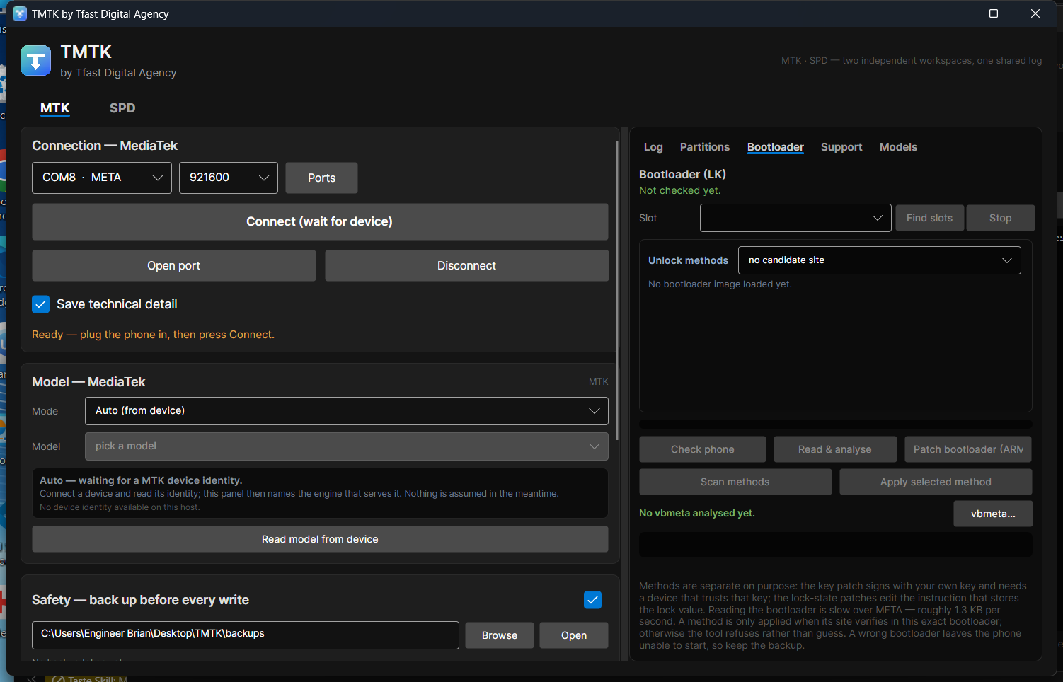The image size is (1063, 682).
Task: Click the Disconnect button
Action: [x=467, y=266]
